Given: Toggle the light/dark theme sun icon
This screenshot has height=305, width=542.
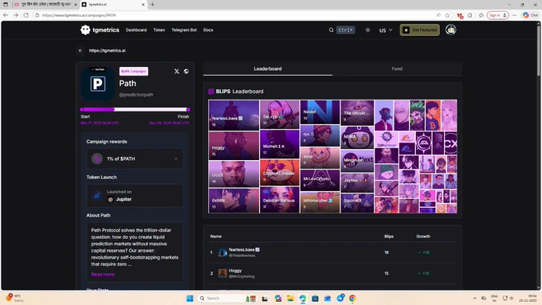Looking at the screenshot, I should [x=367, y=30].
